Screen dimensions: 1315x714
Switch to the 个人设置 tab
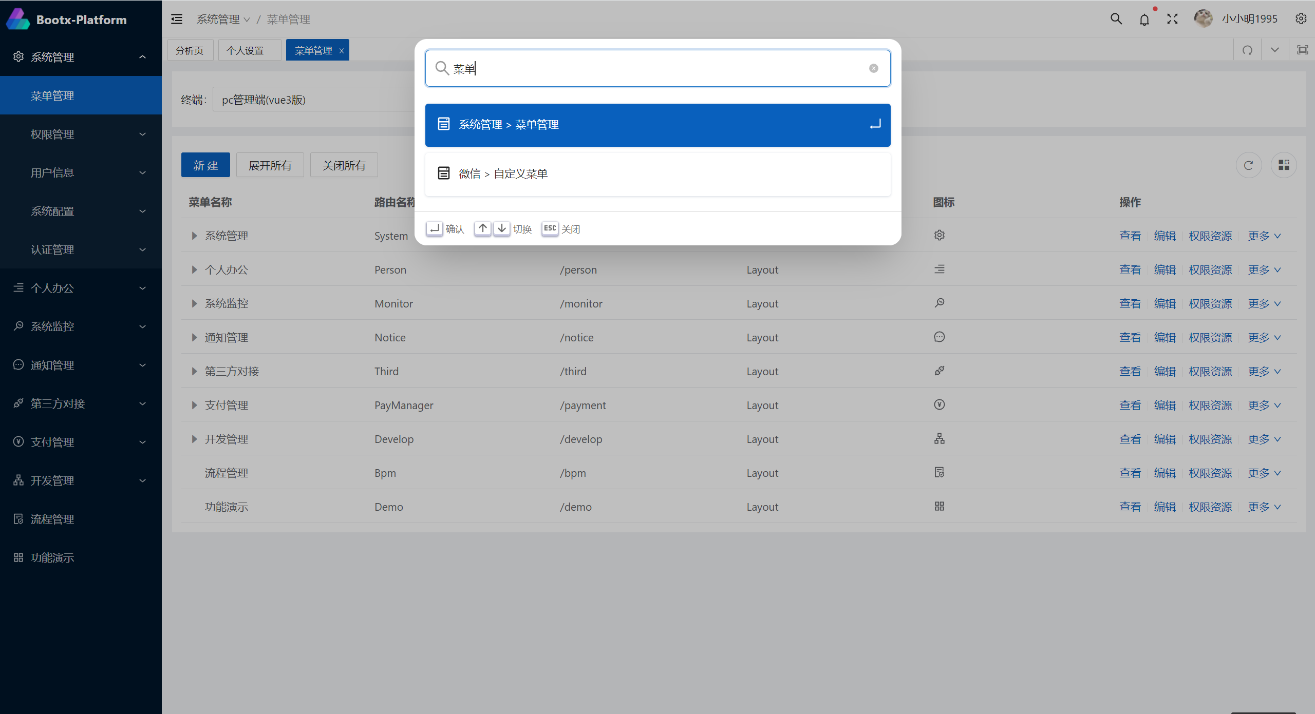pyautogui.click(x=250, y=50)
